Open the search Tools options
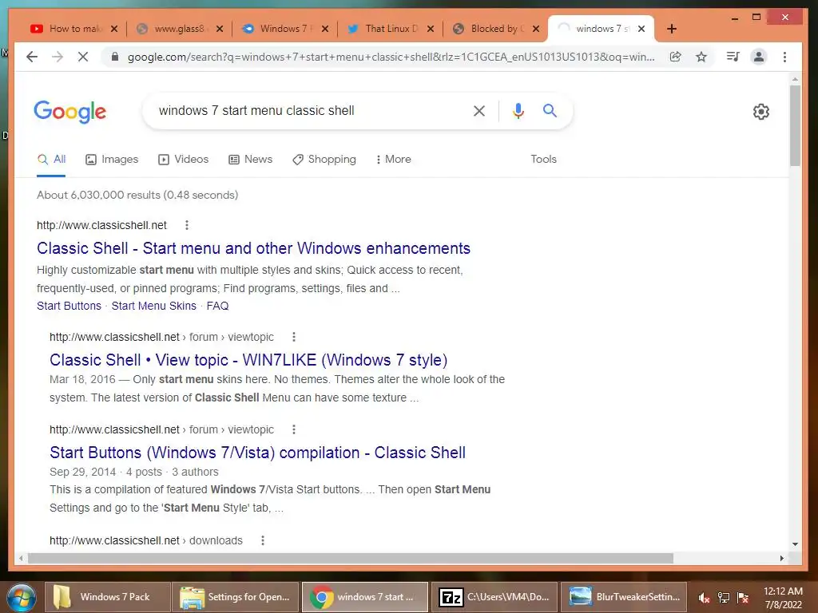Image resolution: width=818 pixels, height=613 pixels. point(543,160)
